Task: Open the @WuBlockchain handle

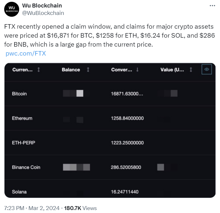Action: point(43,13)
